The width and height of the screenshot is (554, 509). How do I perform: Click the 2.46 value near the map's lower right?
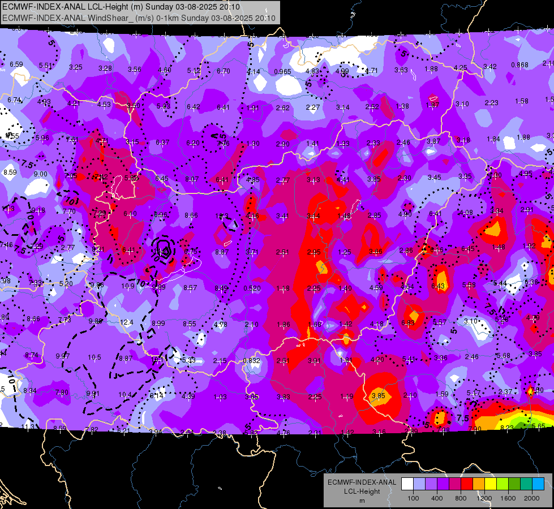(472, 357)
